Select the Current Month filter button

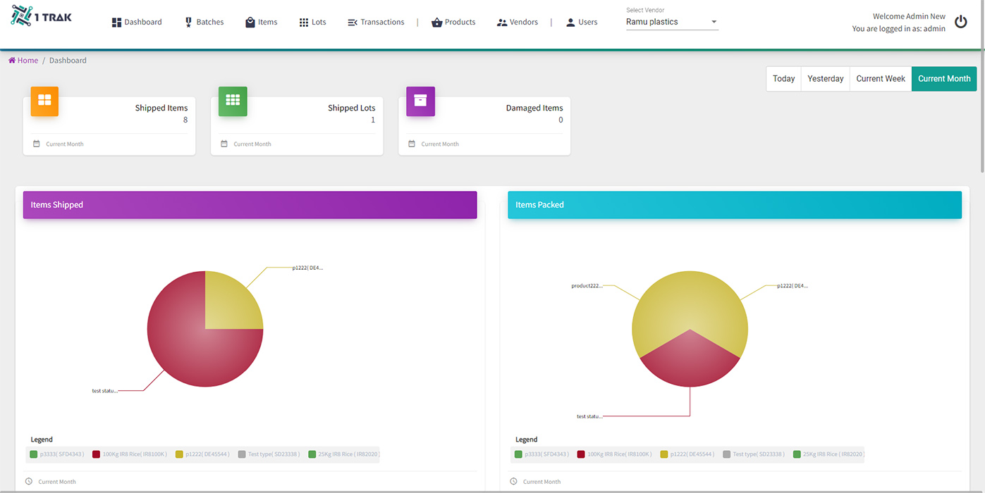point(944,79)
